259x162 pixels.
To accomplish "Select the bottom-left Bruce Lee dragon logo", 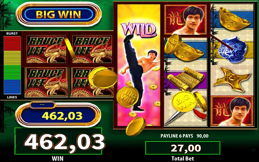I will pos(46,82).
